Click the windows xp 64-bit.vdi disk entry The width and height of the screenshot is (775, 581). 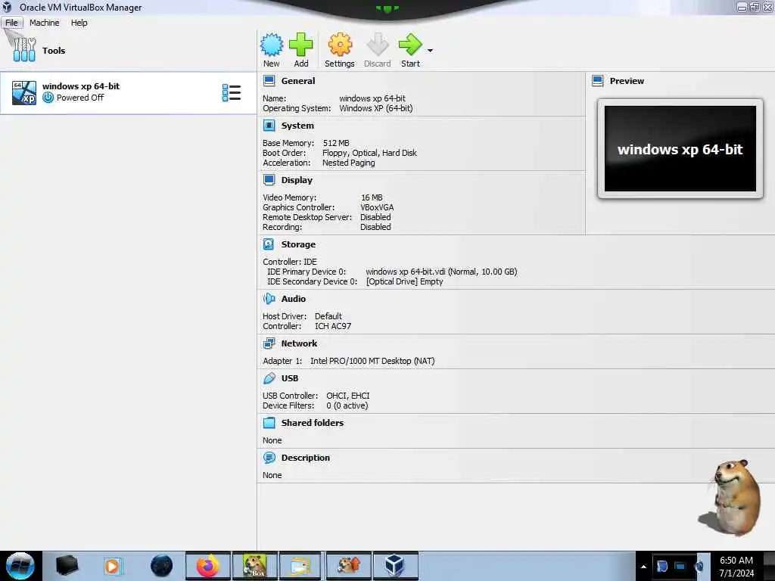coord(441,272)
